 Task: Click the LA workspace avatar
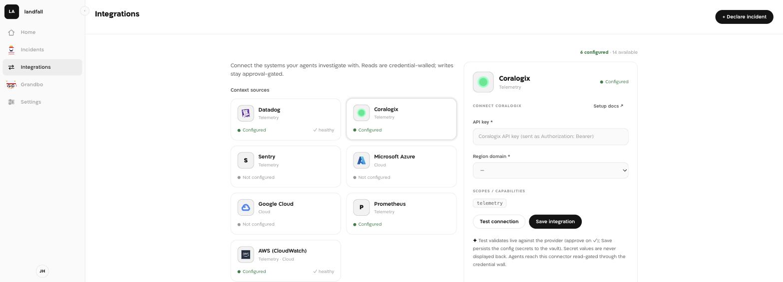[11, 11]
